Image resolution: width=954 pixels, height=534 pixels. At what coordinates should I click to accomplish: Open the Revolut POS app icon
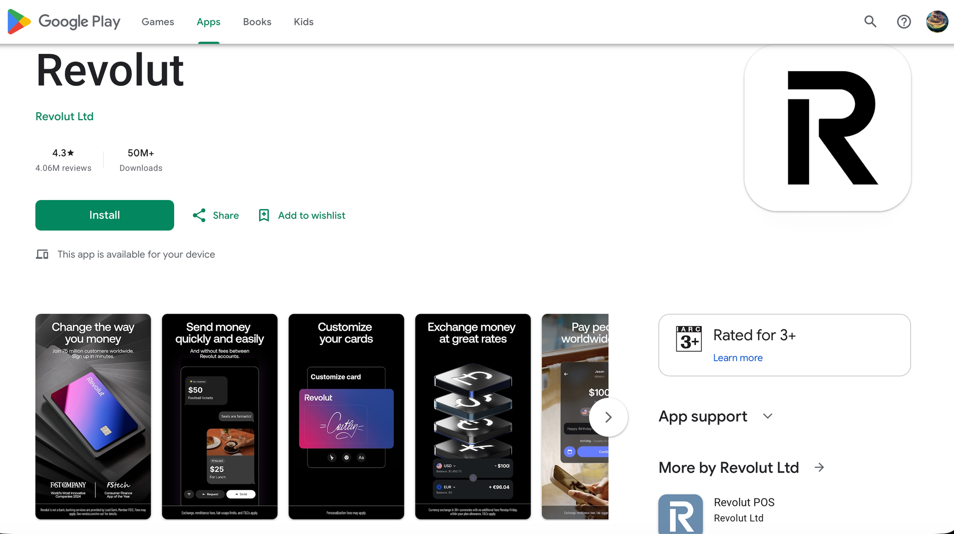tap(681, 514)
